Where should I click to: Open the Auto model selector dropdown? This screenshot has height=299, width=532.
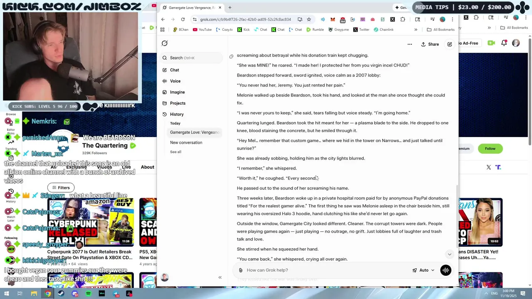point(423,270)
